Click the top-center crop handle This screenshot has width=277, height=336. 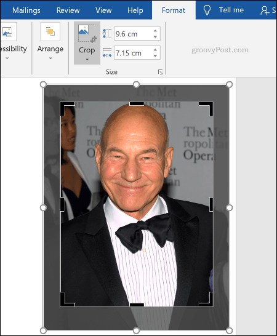pyautogui.click(x=137, y=104)
